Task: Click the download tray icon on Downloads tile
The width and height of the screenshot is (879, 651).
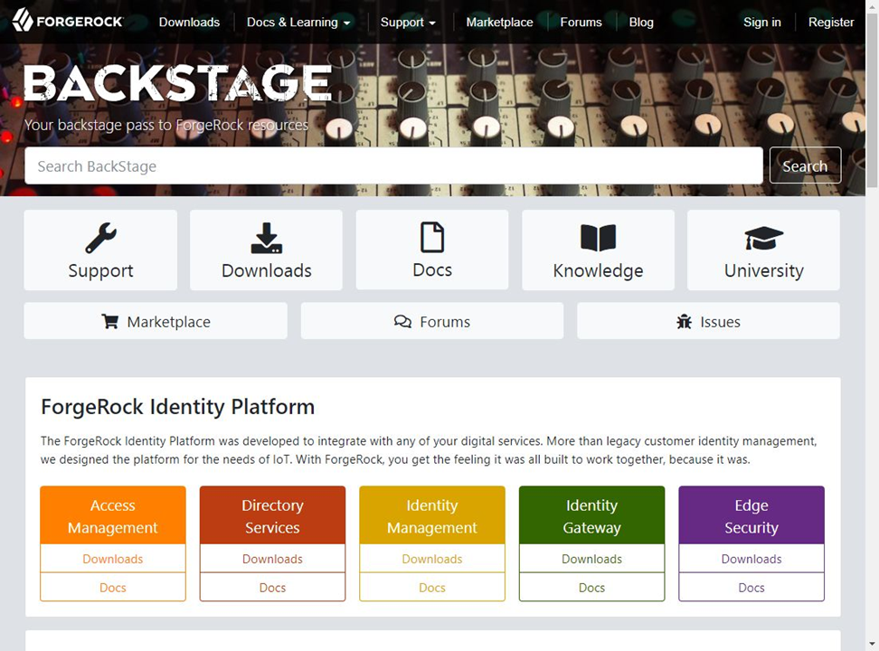Action: (266, 239)
